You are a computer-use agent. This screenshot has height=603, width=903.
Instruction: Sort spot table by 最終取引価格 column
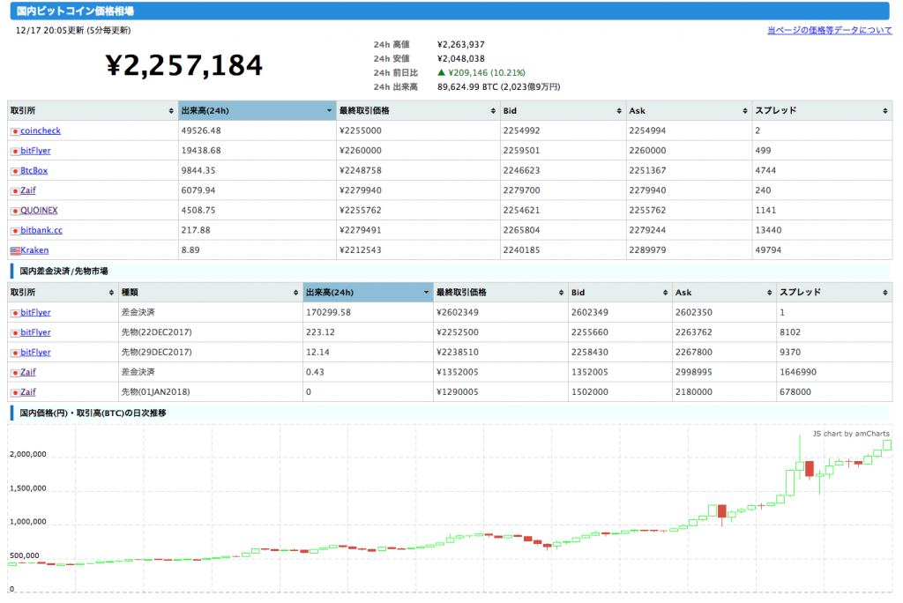418,110
